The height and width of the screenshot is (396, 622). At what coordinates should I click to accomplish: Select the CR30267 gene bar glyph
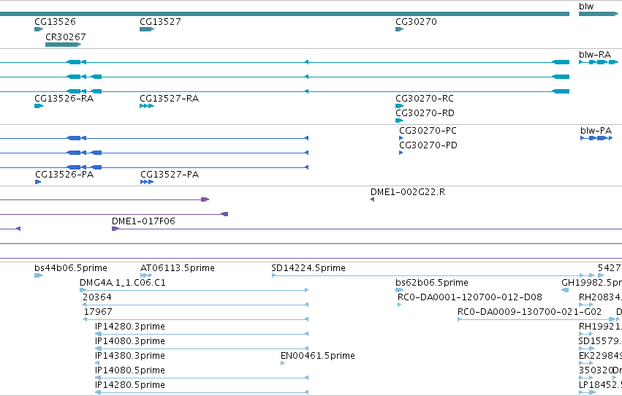[x=63, y=45]
